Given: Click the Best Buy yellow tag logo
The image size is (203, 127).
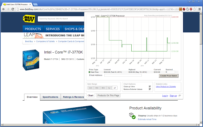Looking at the screenshot, I should click(x=29, y=19).
